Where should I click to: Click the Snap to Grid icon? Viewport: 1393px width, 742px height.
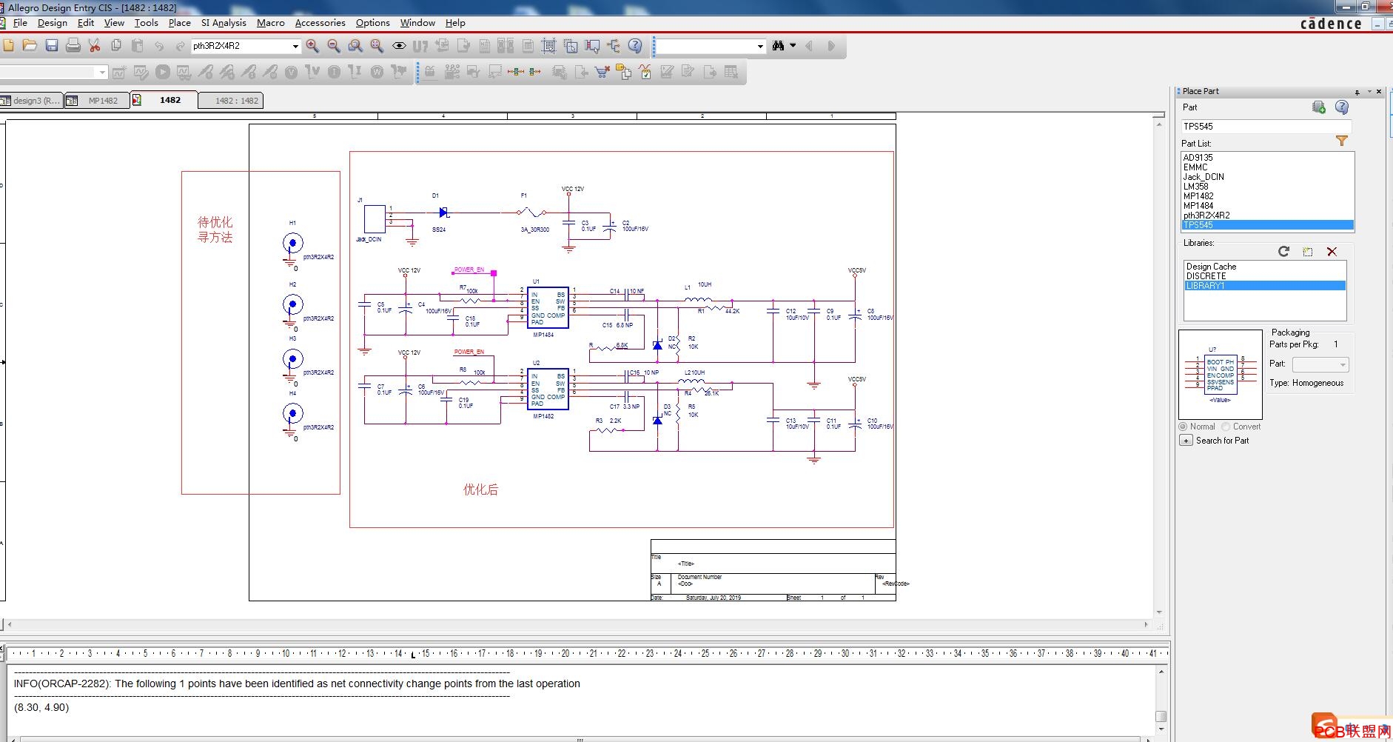point(549,46)
